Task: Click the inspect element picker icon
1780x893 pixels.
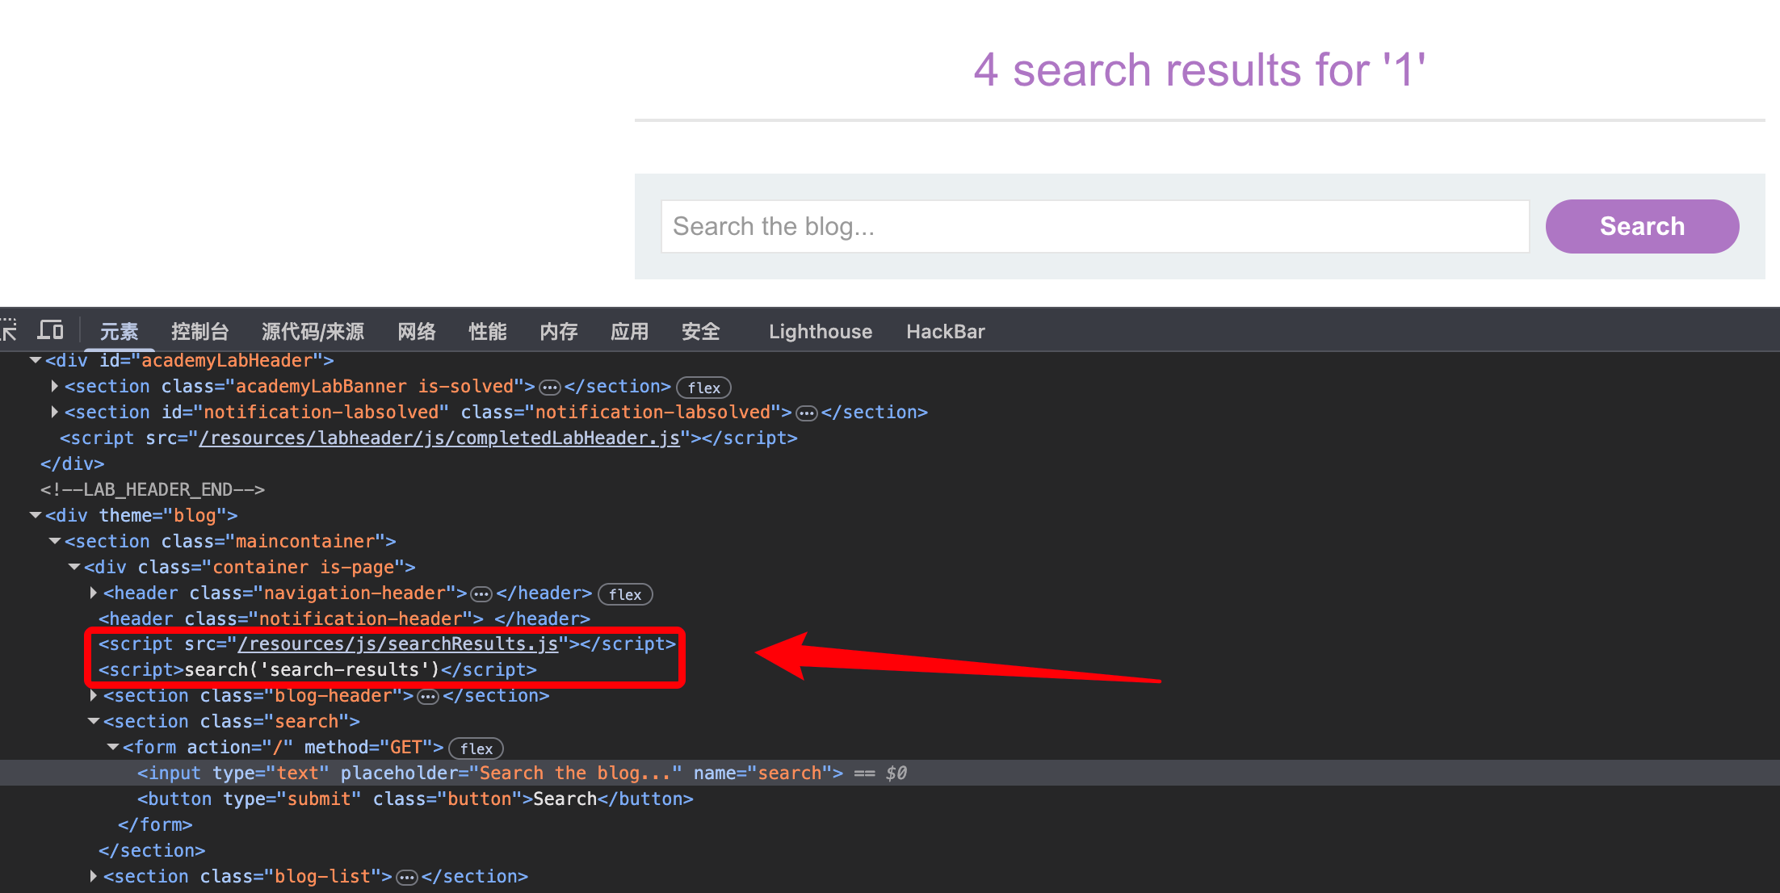Action: (8, 330)
